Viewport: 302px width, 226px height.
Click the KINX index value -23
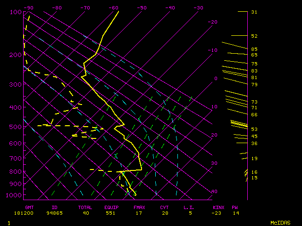pyautogui.click(x=218, y=213)
